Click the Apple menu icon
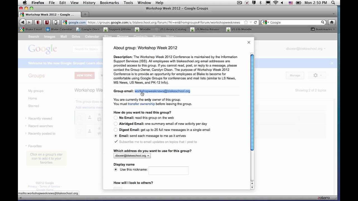 click(25, 3)
